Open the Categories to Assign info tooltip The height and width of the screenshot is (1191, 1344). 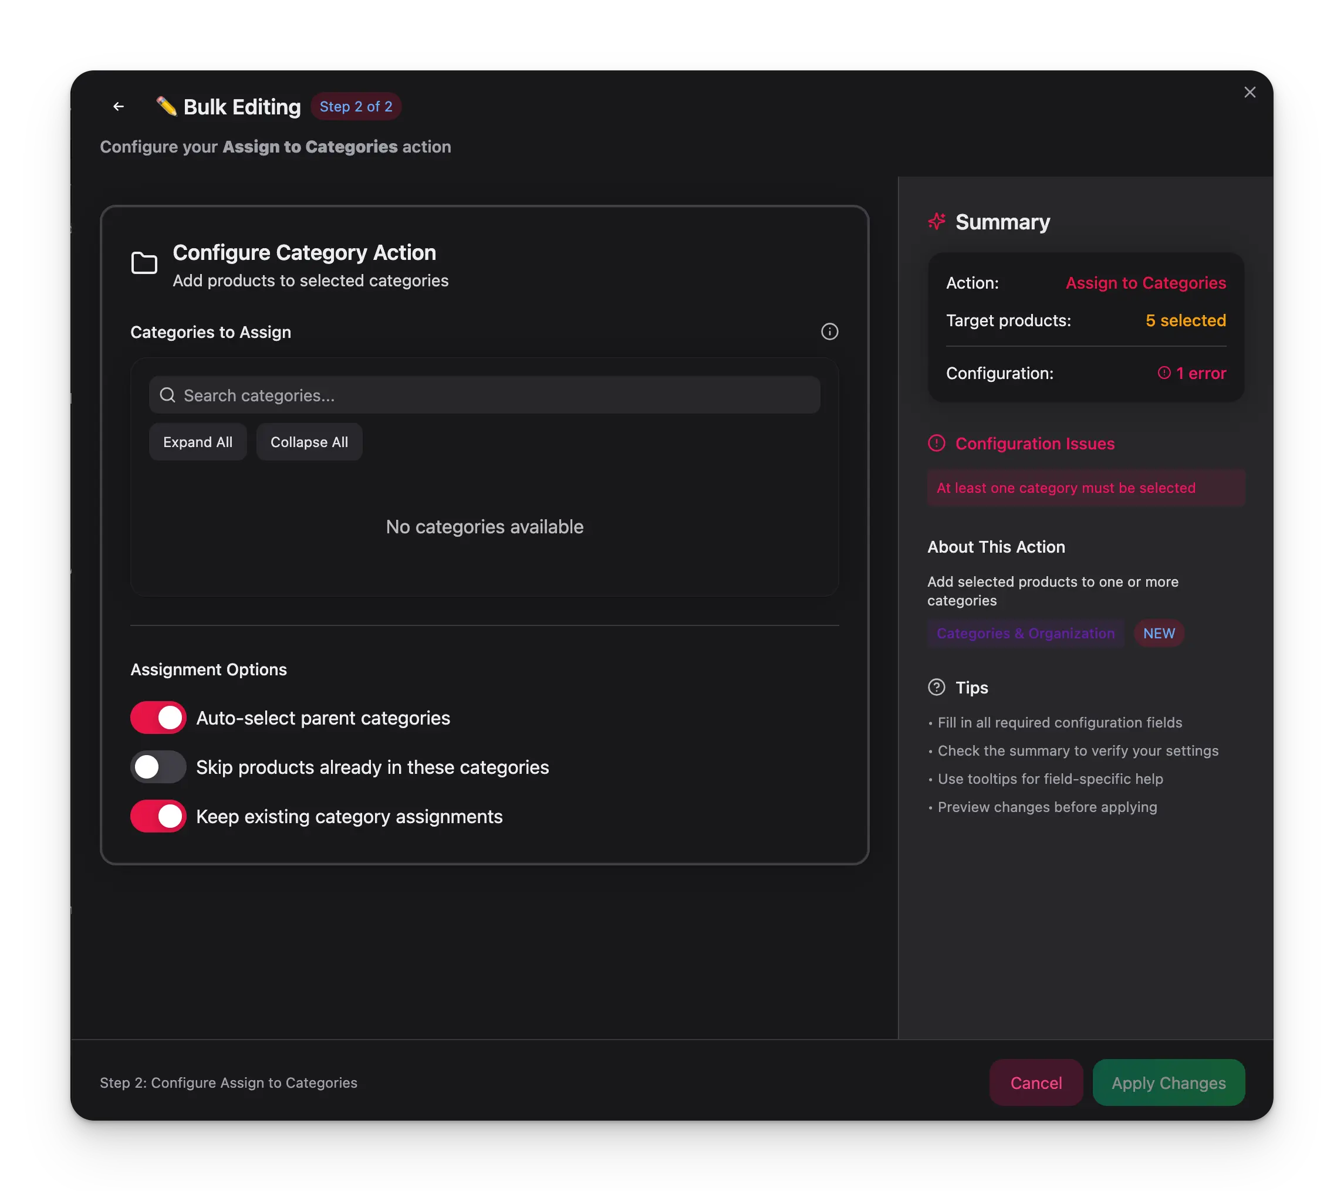(x=829, y=332)
